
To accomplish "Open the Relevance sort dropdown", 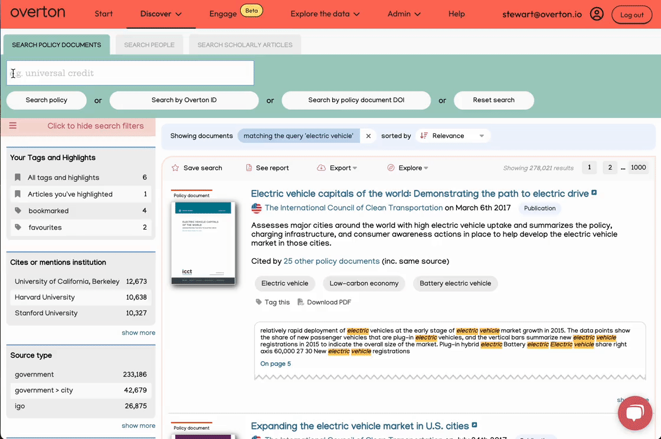I will pos(453,136).
